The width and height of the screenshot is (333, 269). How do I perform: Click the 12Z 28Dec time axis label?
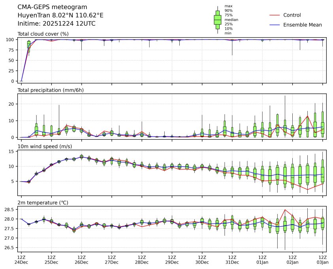coord(142,260)
